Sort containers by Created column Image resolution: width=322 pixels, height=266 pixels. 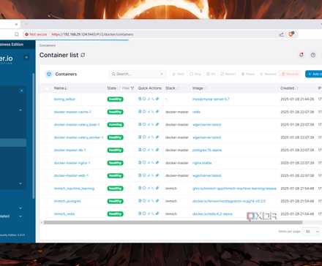pyautogui.click(x=288, y=88)
